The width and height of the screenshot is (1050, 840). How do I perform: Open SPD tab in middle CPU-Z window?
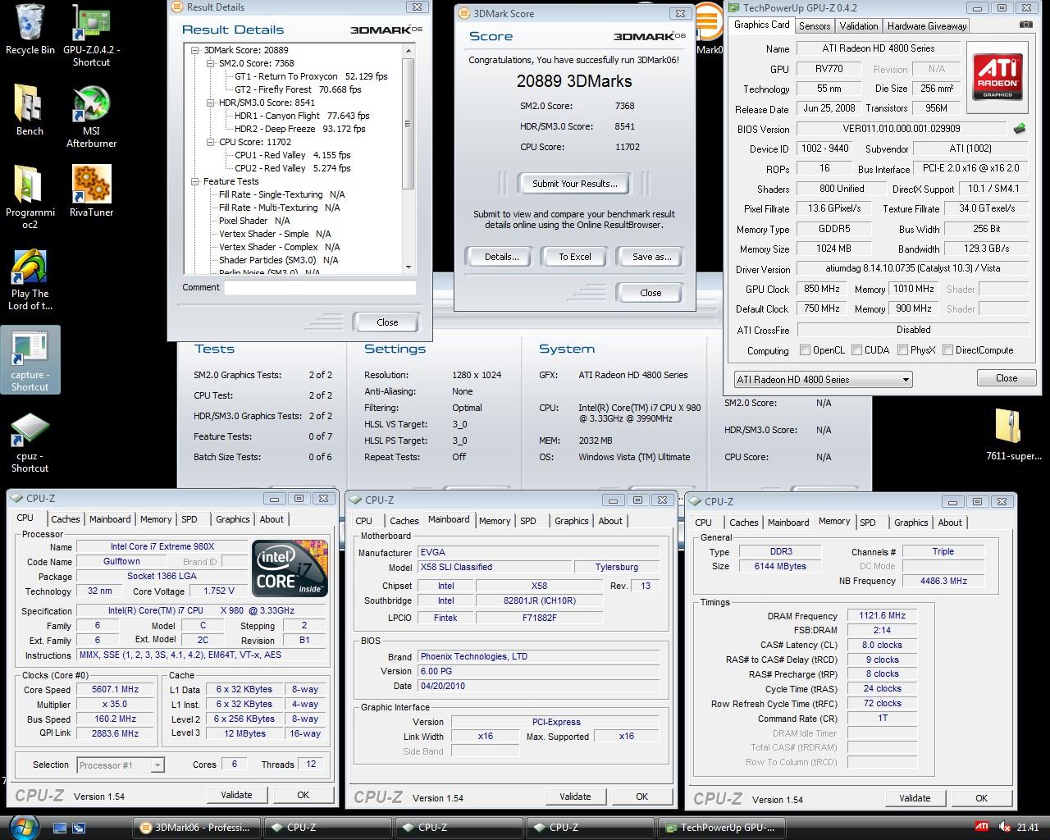point(528,521)
